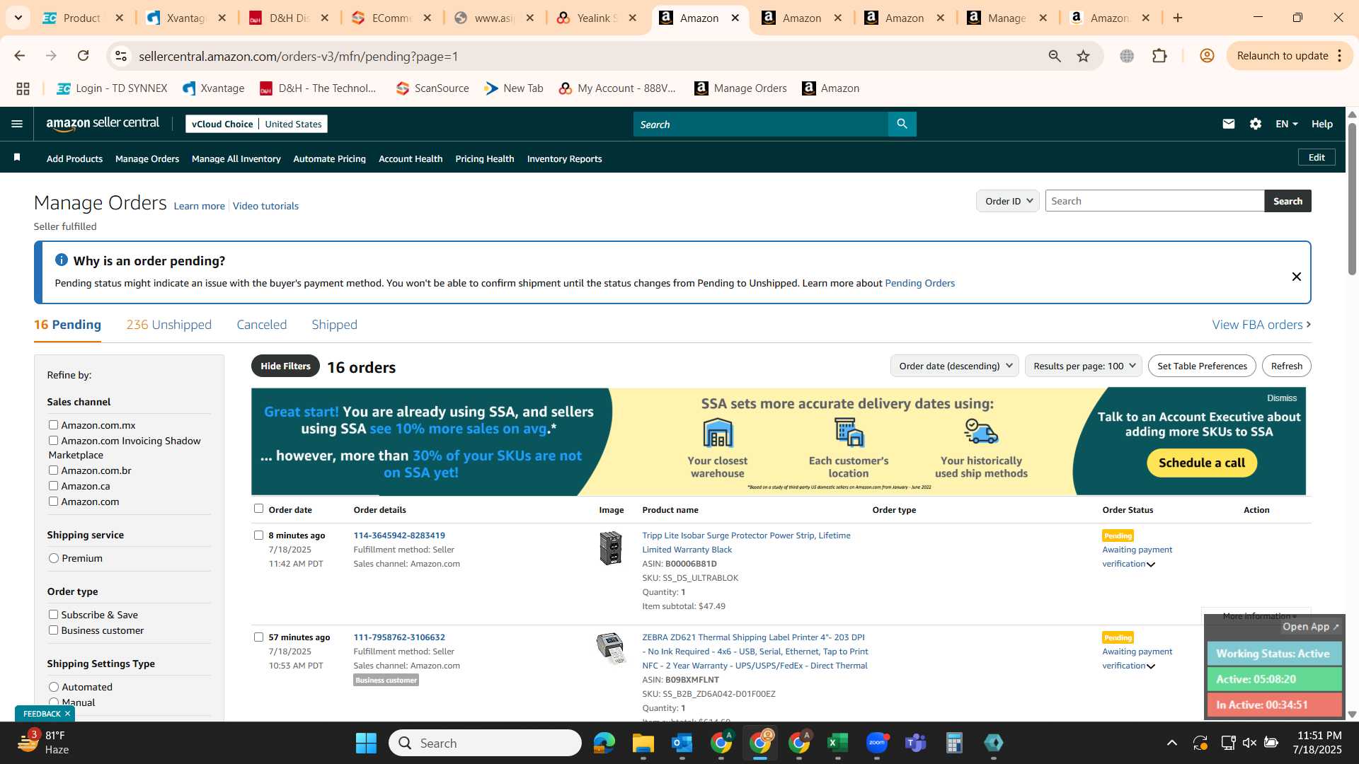Select order 114-3645942-8283419 checkbox

click(258, 535)
